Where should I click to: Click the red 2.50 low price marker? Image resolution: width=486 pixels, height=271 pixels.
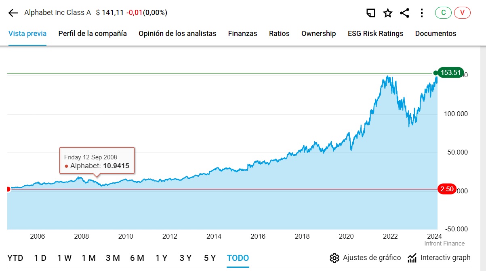click(x=447, y=189)
